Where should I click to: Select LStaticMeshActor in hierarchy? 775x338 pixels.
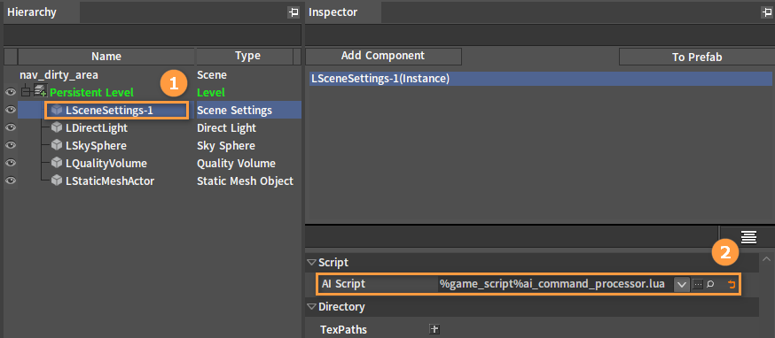click(x=110, y=181)
